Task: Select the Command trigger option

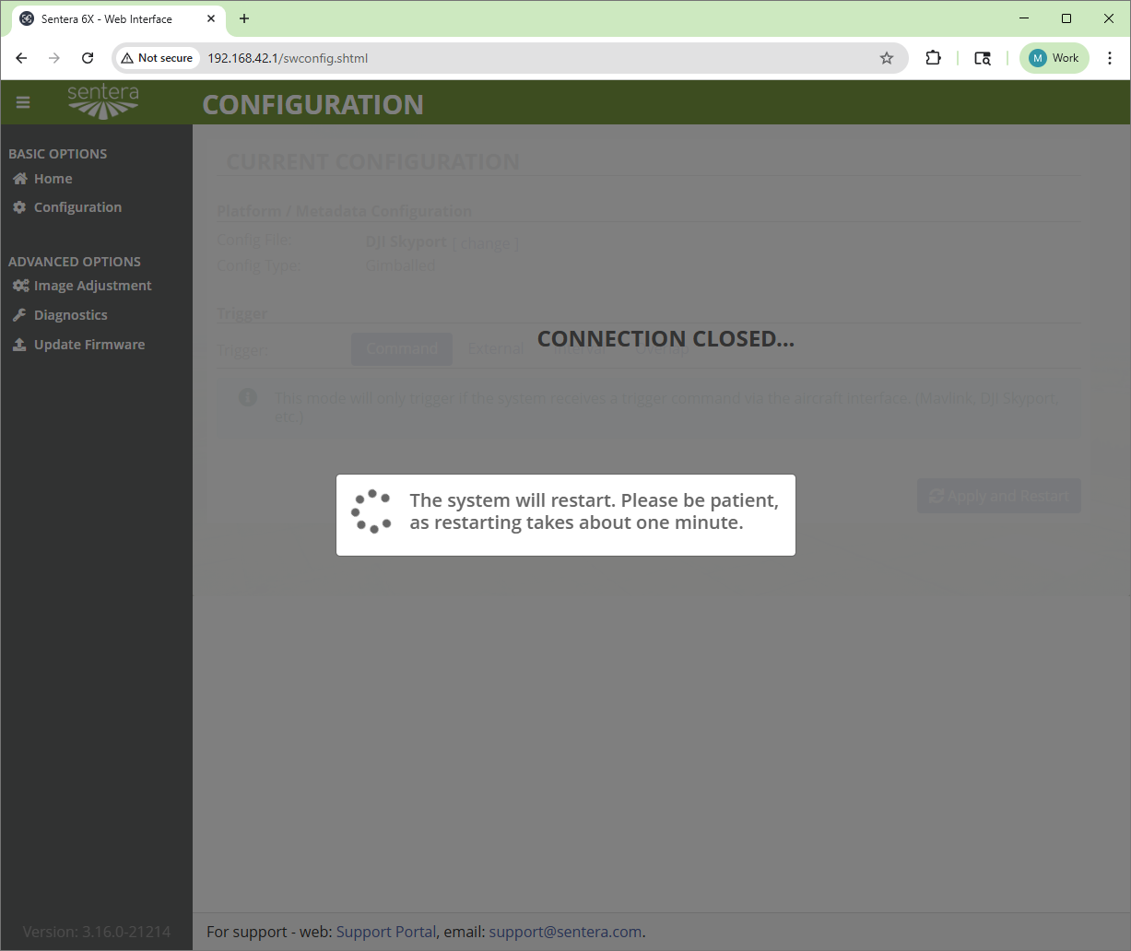Action: click(x=402, y=348)
